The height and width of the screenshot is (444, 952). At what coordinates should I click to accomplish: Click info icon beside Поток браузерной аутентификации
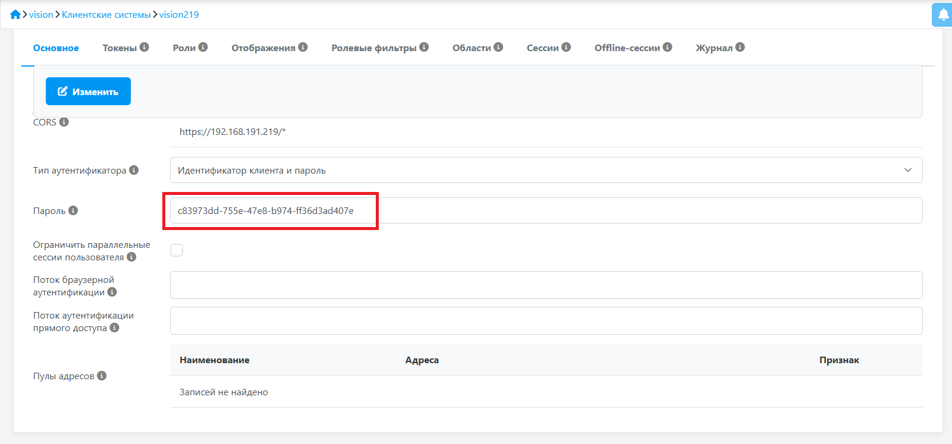(x=112, y=292)
